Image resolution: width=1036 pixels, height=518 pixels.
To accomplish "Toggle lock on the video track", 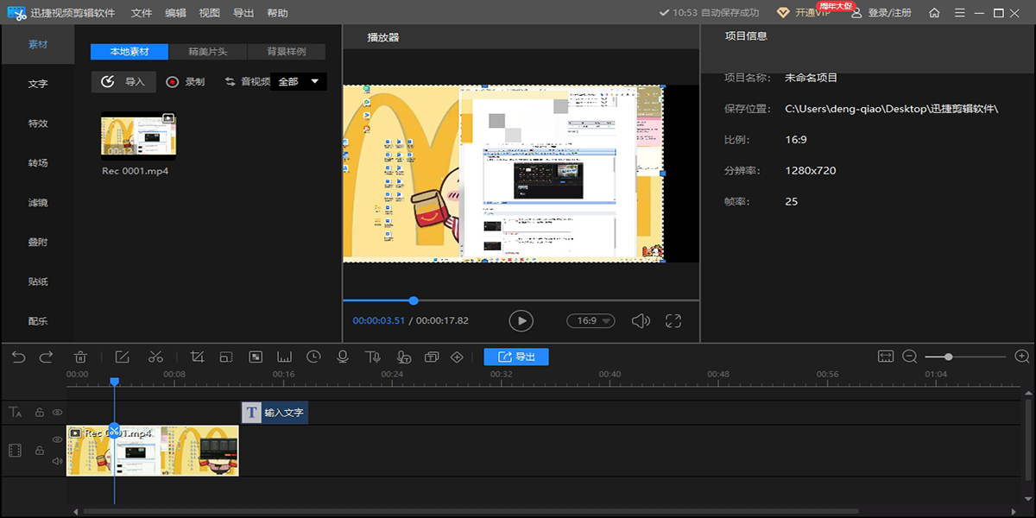I will (x=39, y=451).
